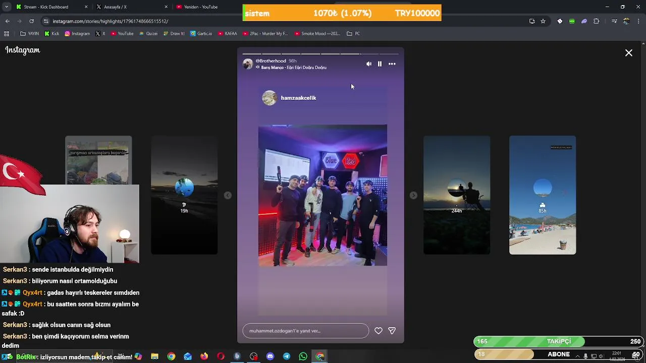Viewport: 646px width, 363px height.
Task: Open the Chrome apps grid in the bookmarks bar
Action: [x=7, y=34]
